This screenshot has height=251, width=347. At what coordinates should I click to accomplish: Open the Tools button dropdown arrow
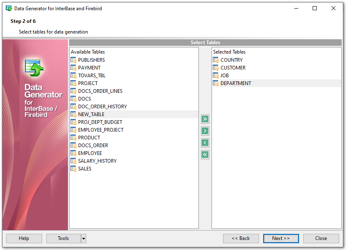83,238
